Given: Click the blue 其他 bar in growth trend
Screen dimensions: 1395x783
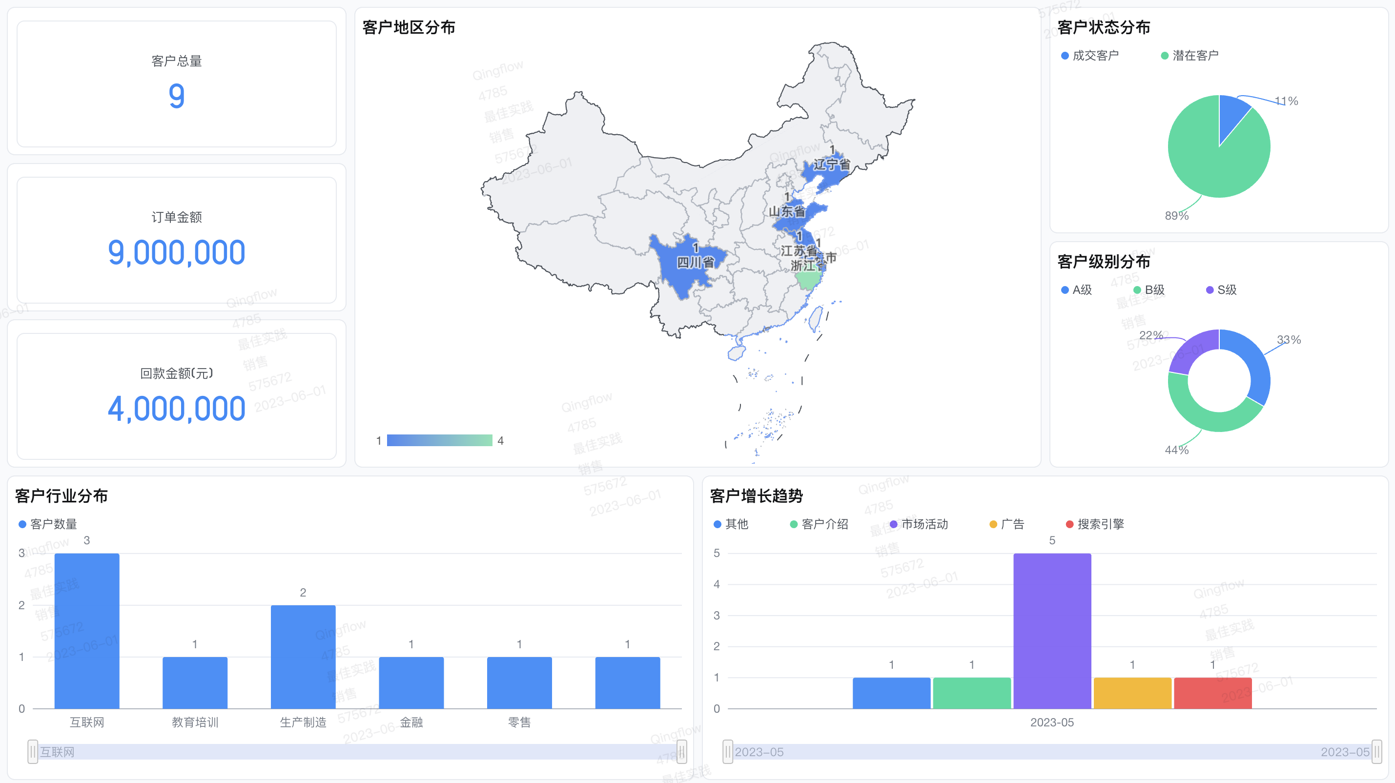Looking at the screenshot, I should point(891,693).
